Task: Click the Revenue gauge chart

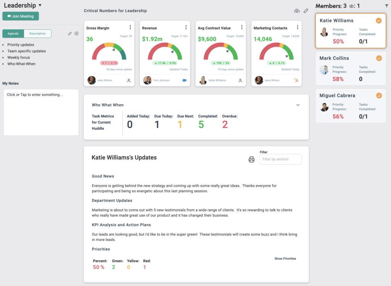Action: (165, 52)
